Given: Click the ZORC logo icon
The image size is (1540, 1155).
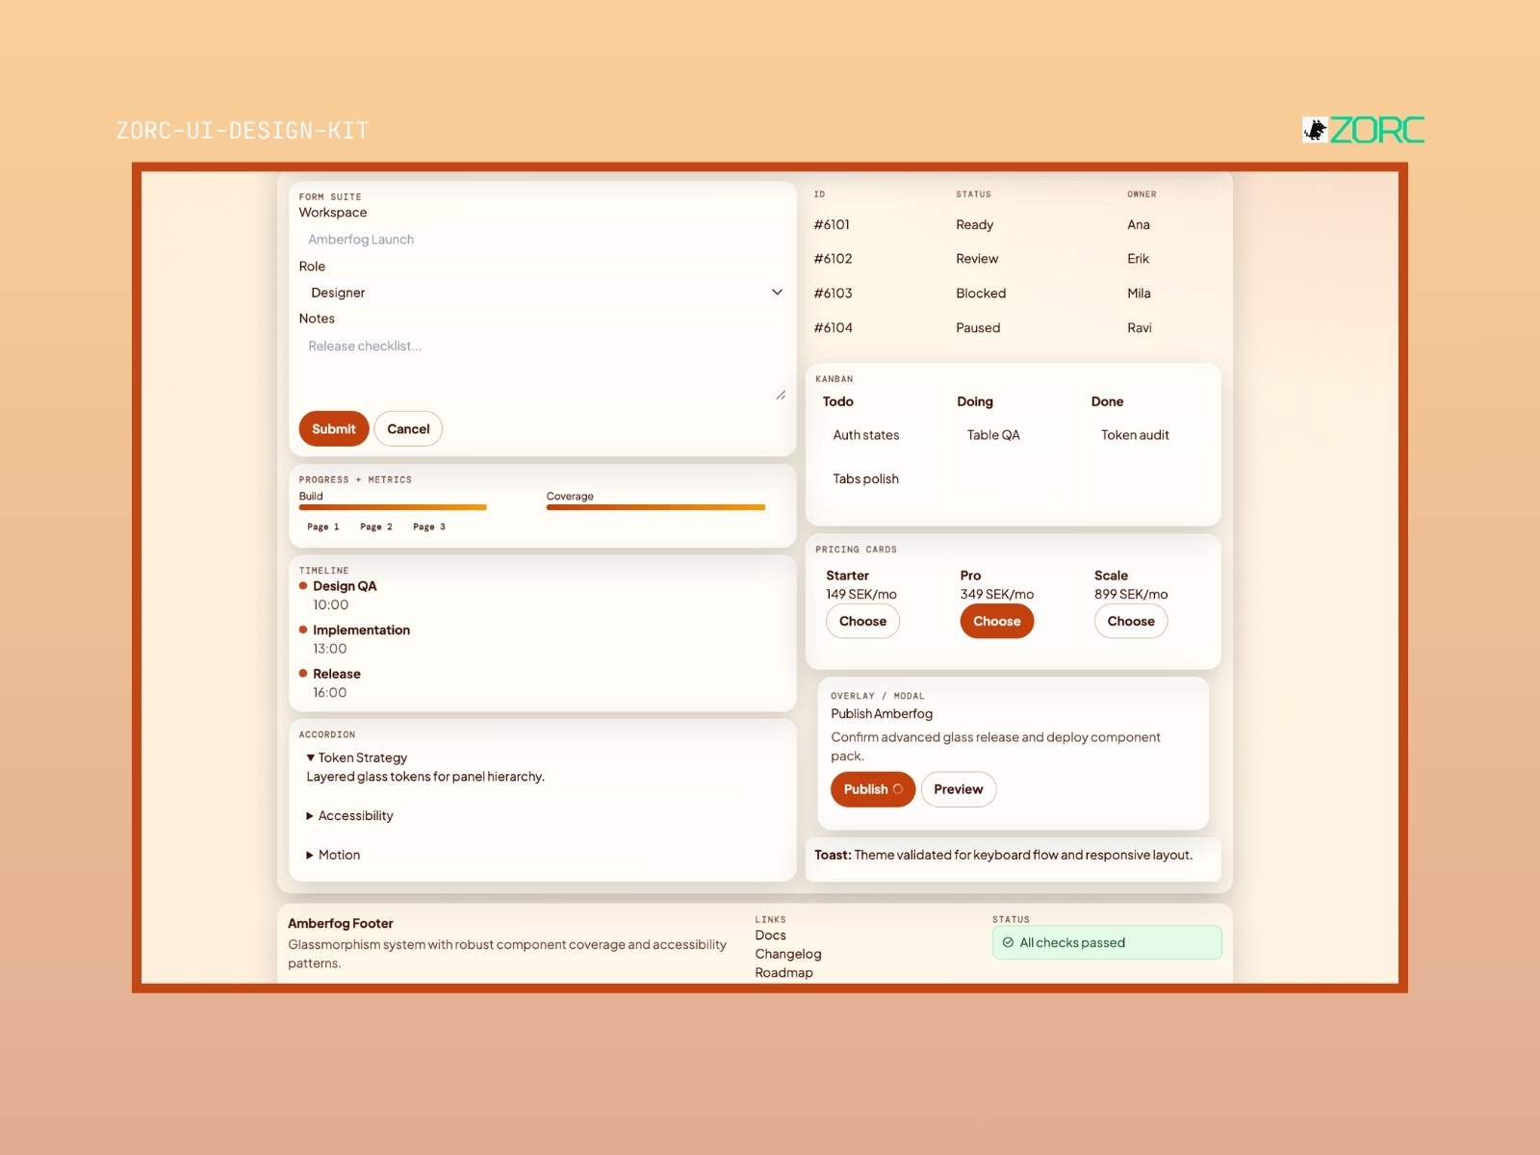Looking at the screenshot, I should click(x=1315, y=130).
